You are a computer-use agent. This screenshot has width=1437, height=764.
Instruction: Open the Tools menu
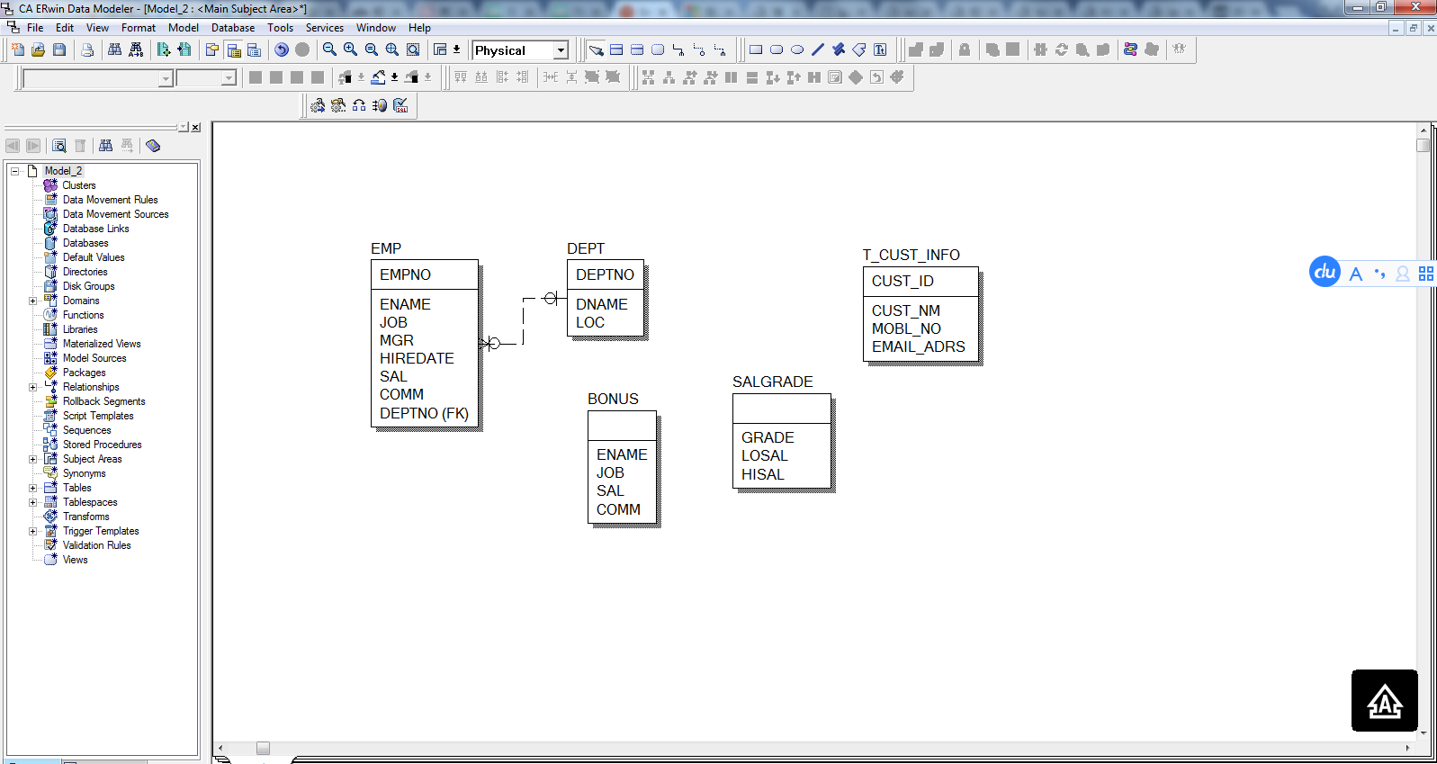(281, 28)
